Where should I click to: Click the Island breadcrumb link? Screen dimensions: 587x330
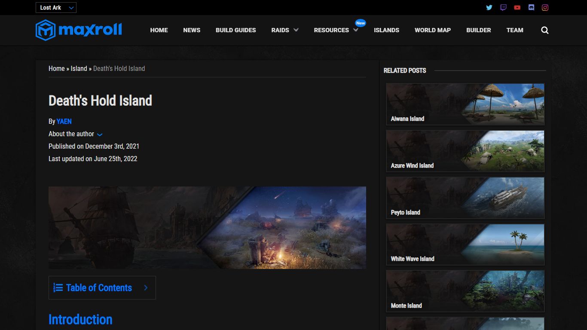tap(79, 68)
